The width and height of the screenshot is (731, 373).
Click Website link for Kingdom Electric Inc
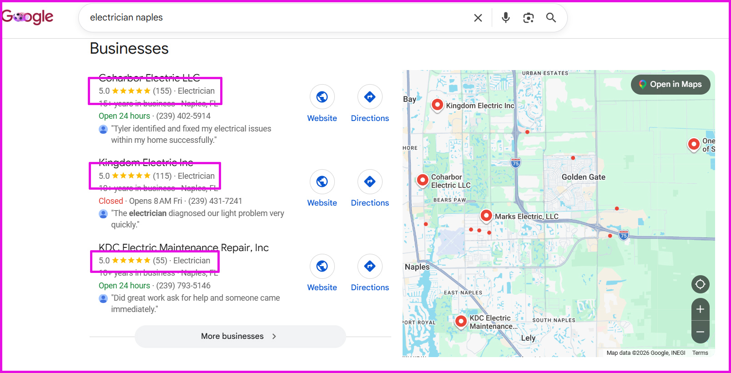tap(322, 203)
